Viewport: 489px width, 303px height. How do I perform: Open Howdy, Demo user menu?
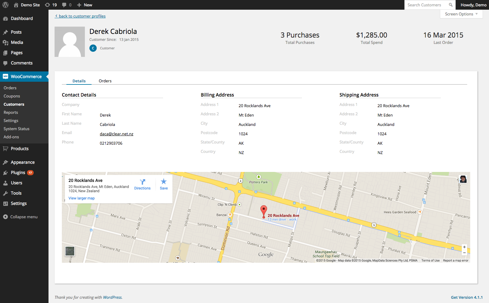click(x=474, y=5)
